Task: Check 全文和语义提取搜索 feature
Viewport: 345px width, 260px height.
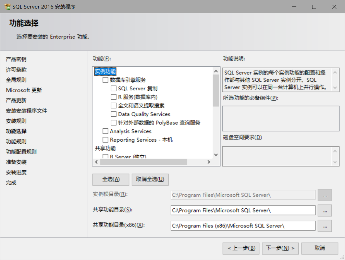Action: point(113,105)
